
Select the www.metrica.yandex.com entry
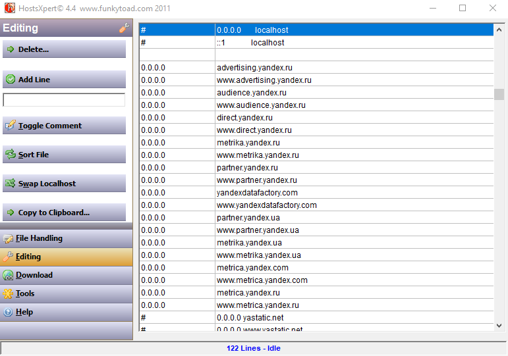click(316, 280)
